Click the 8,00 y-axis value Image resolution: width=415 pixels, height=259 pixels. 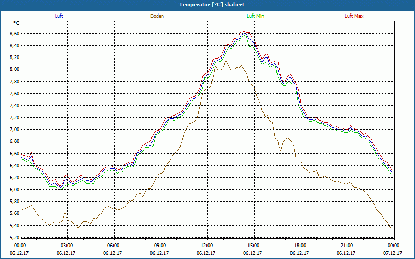point(15,69)
